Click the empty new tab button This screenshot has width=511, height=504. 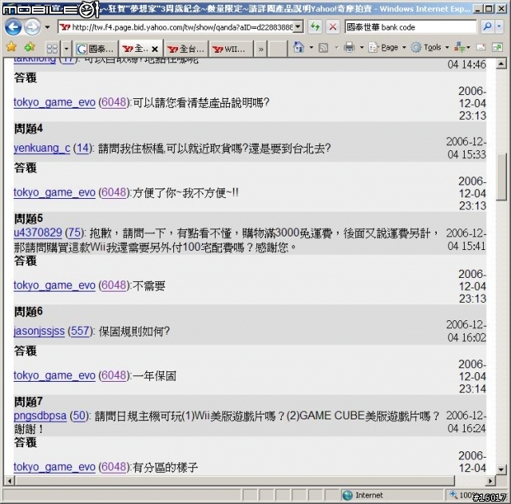point(278,49)
